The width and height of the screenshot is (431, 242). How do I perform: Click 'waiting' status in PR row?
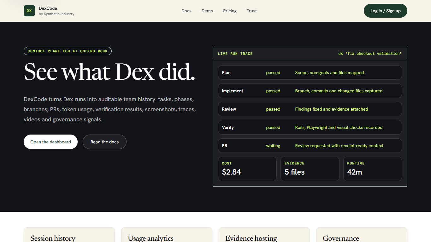(x=273, y=146)
